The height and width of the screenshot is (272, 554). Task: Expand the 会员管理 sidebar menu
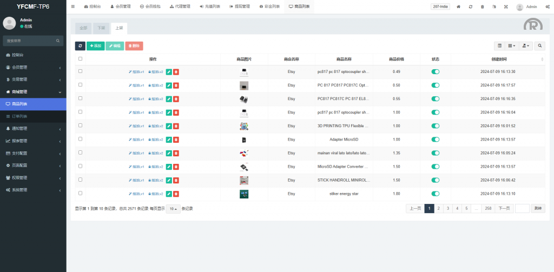[x=32, y=68]
